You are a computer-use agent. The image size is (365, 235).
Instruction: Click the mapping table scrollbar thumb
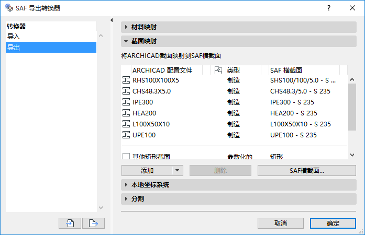click(352, 107)
